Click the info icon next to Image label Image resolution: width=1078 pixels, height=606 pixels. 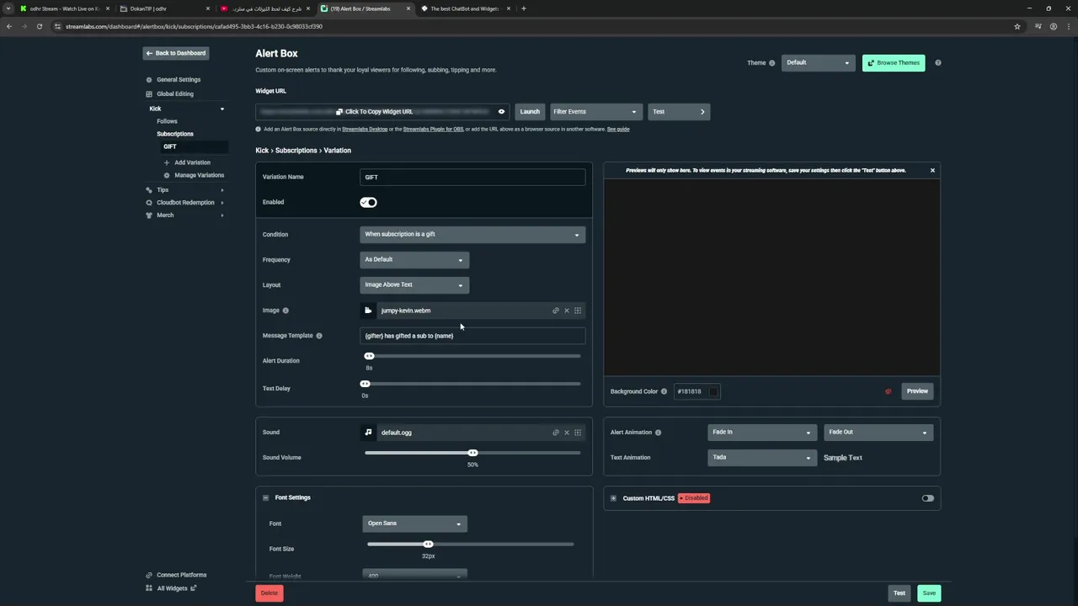click(x=286, y=311)
